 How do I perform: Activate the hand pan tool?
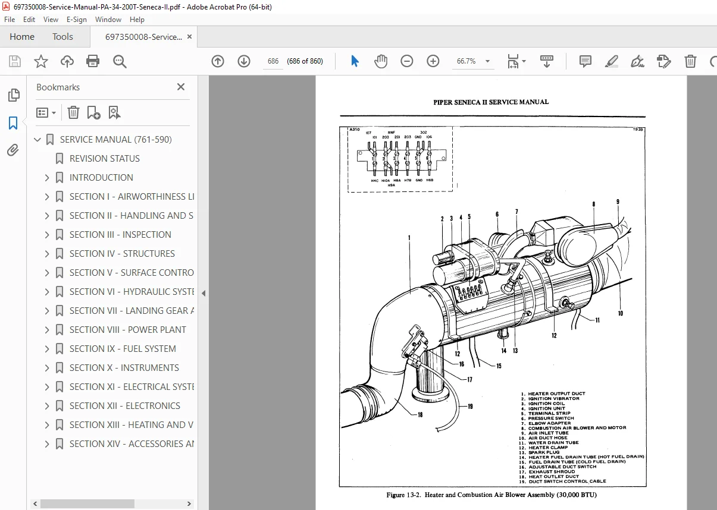click(x=381, y=61)
